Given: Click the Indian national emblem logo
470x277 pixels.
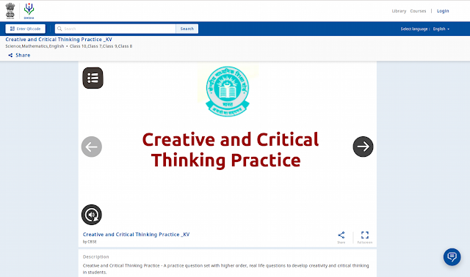Looking at the screenshot, I should [x=10, y=11].
